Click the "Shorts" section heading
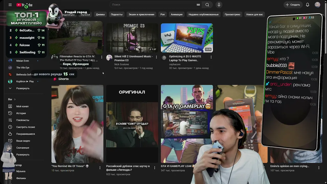The height and width of the screenshot is (184, 327). tap(63, 79)
